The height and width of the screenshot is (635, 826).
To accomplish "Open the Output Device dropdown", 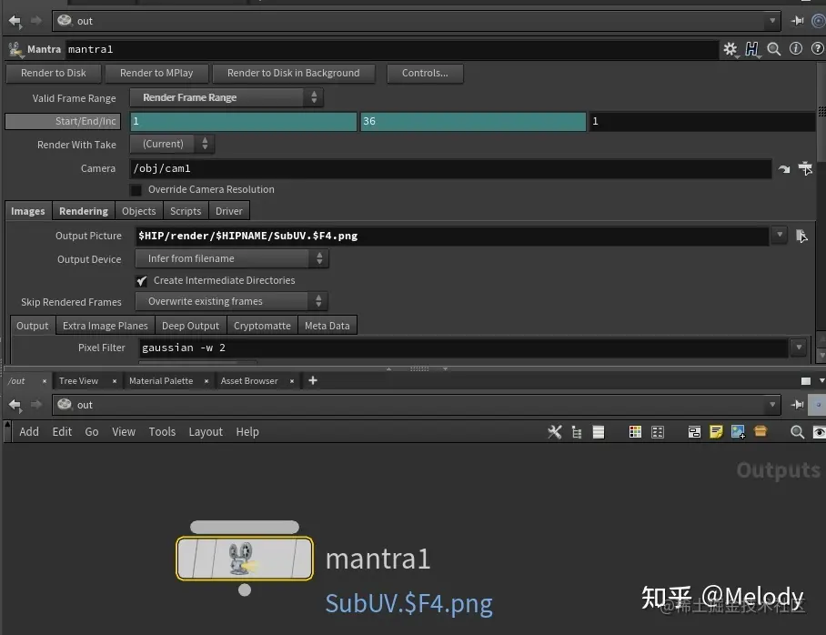I will 232,258.
